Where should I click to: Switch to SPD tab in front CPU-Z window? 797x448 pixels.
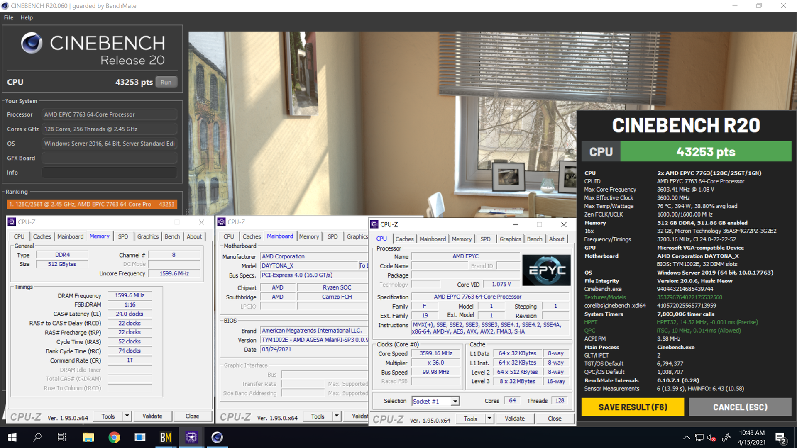tap(485, 239)
